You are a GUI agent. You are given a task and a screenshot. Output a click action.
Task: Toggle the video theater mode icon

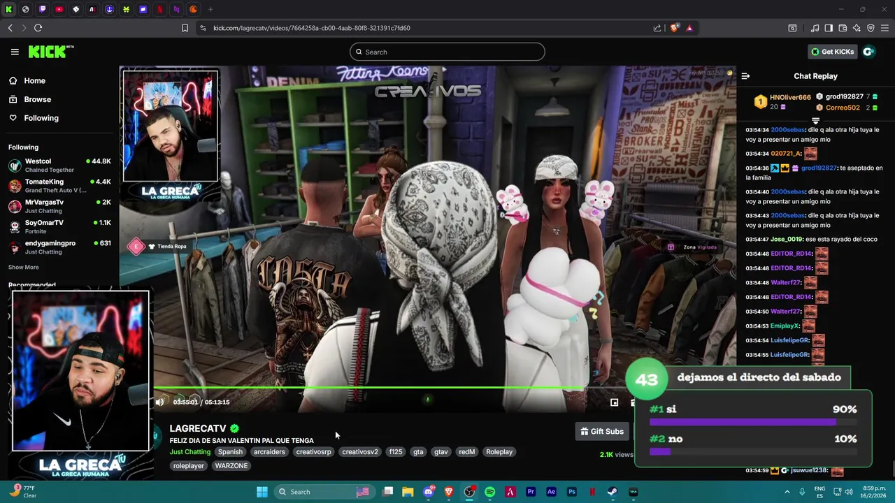tap(614, 402)
